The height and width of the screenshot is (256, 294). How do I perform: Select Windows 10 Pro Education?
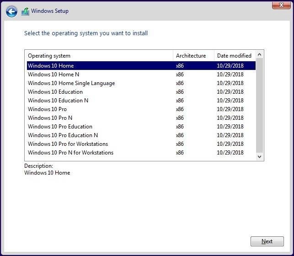tap(141, 127)
